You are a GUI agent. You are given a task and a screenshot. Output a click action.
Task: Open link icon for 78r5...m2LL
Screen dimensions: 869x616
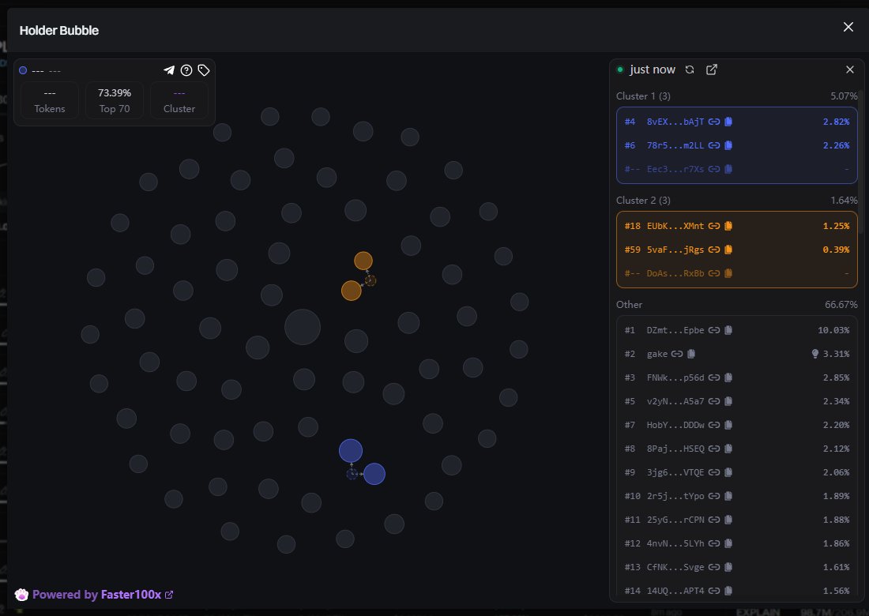pos(714,145)
